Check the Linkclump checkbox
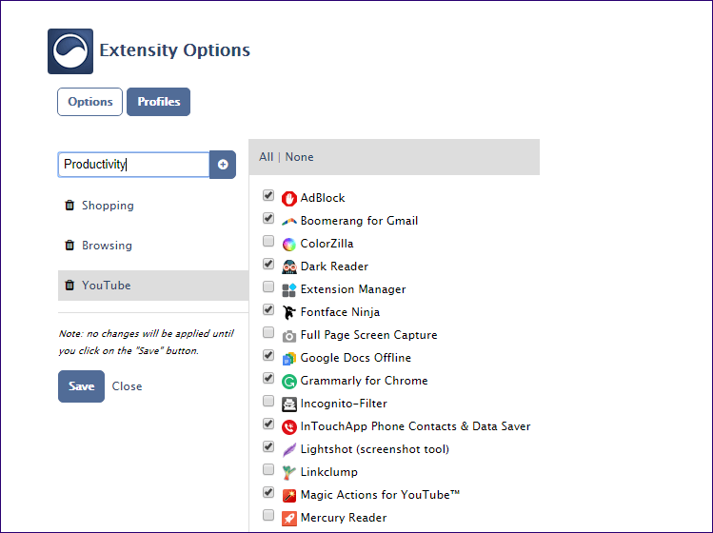Screen dimensions: 713x533 click(x=268, y=469)
